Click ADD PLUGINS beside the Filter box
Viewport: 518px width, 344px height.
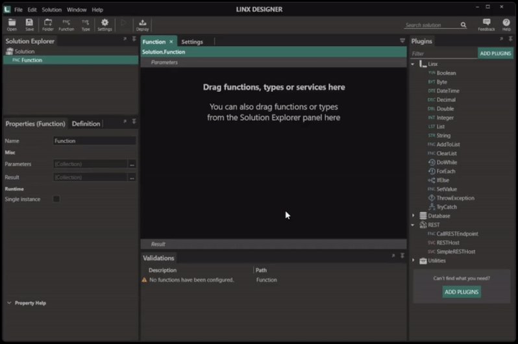[495, 53]
